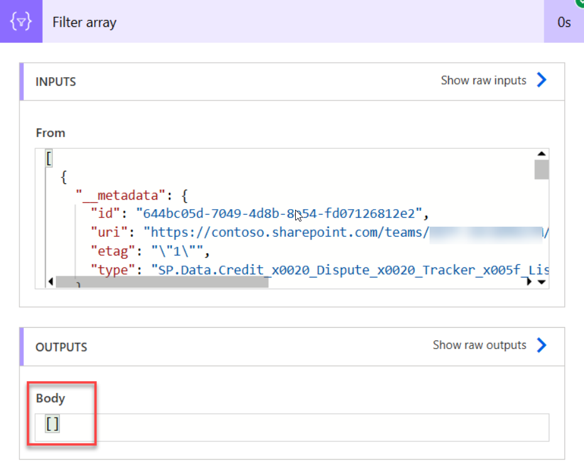Click the scroll right arrow in From box

(529, 281)
